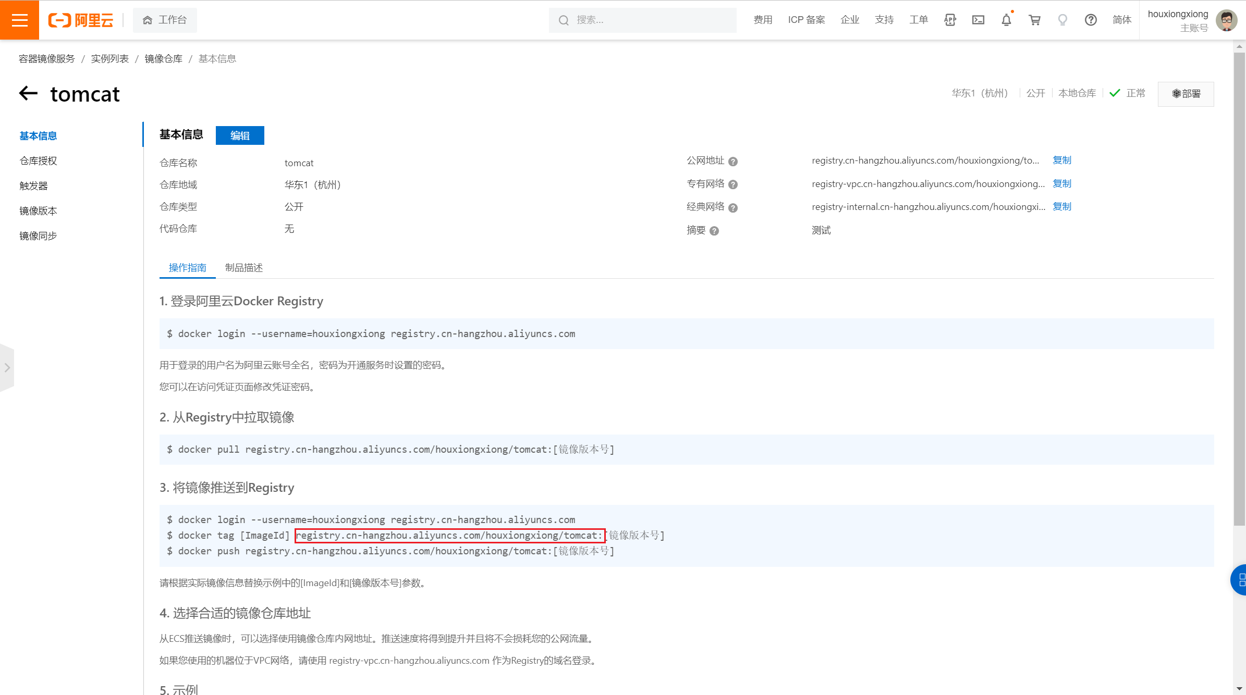
Task: Open the 简体 language dropdown
Action: (1122, 20)
